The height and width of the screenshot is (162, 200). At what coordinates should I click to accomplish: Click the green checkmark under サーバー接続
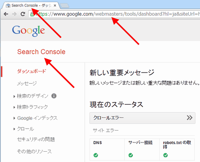pos(131,155)
